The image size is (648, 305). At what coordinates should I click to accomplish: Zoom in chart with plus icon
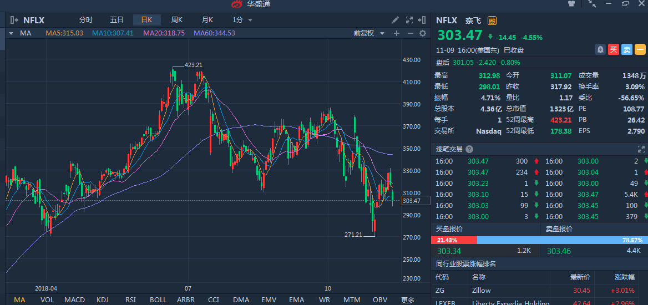[x=397, y=33]
